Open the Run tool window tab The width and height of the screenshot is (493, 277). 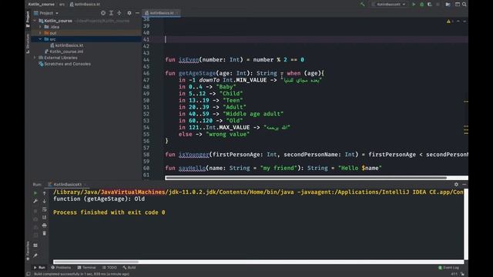(39, 268)
